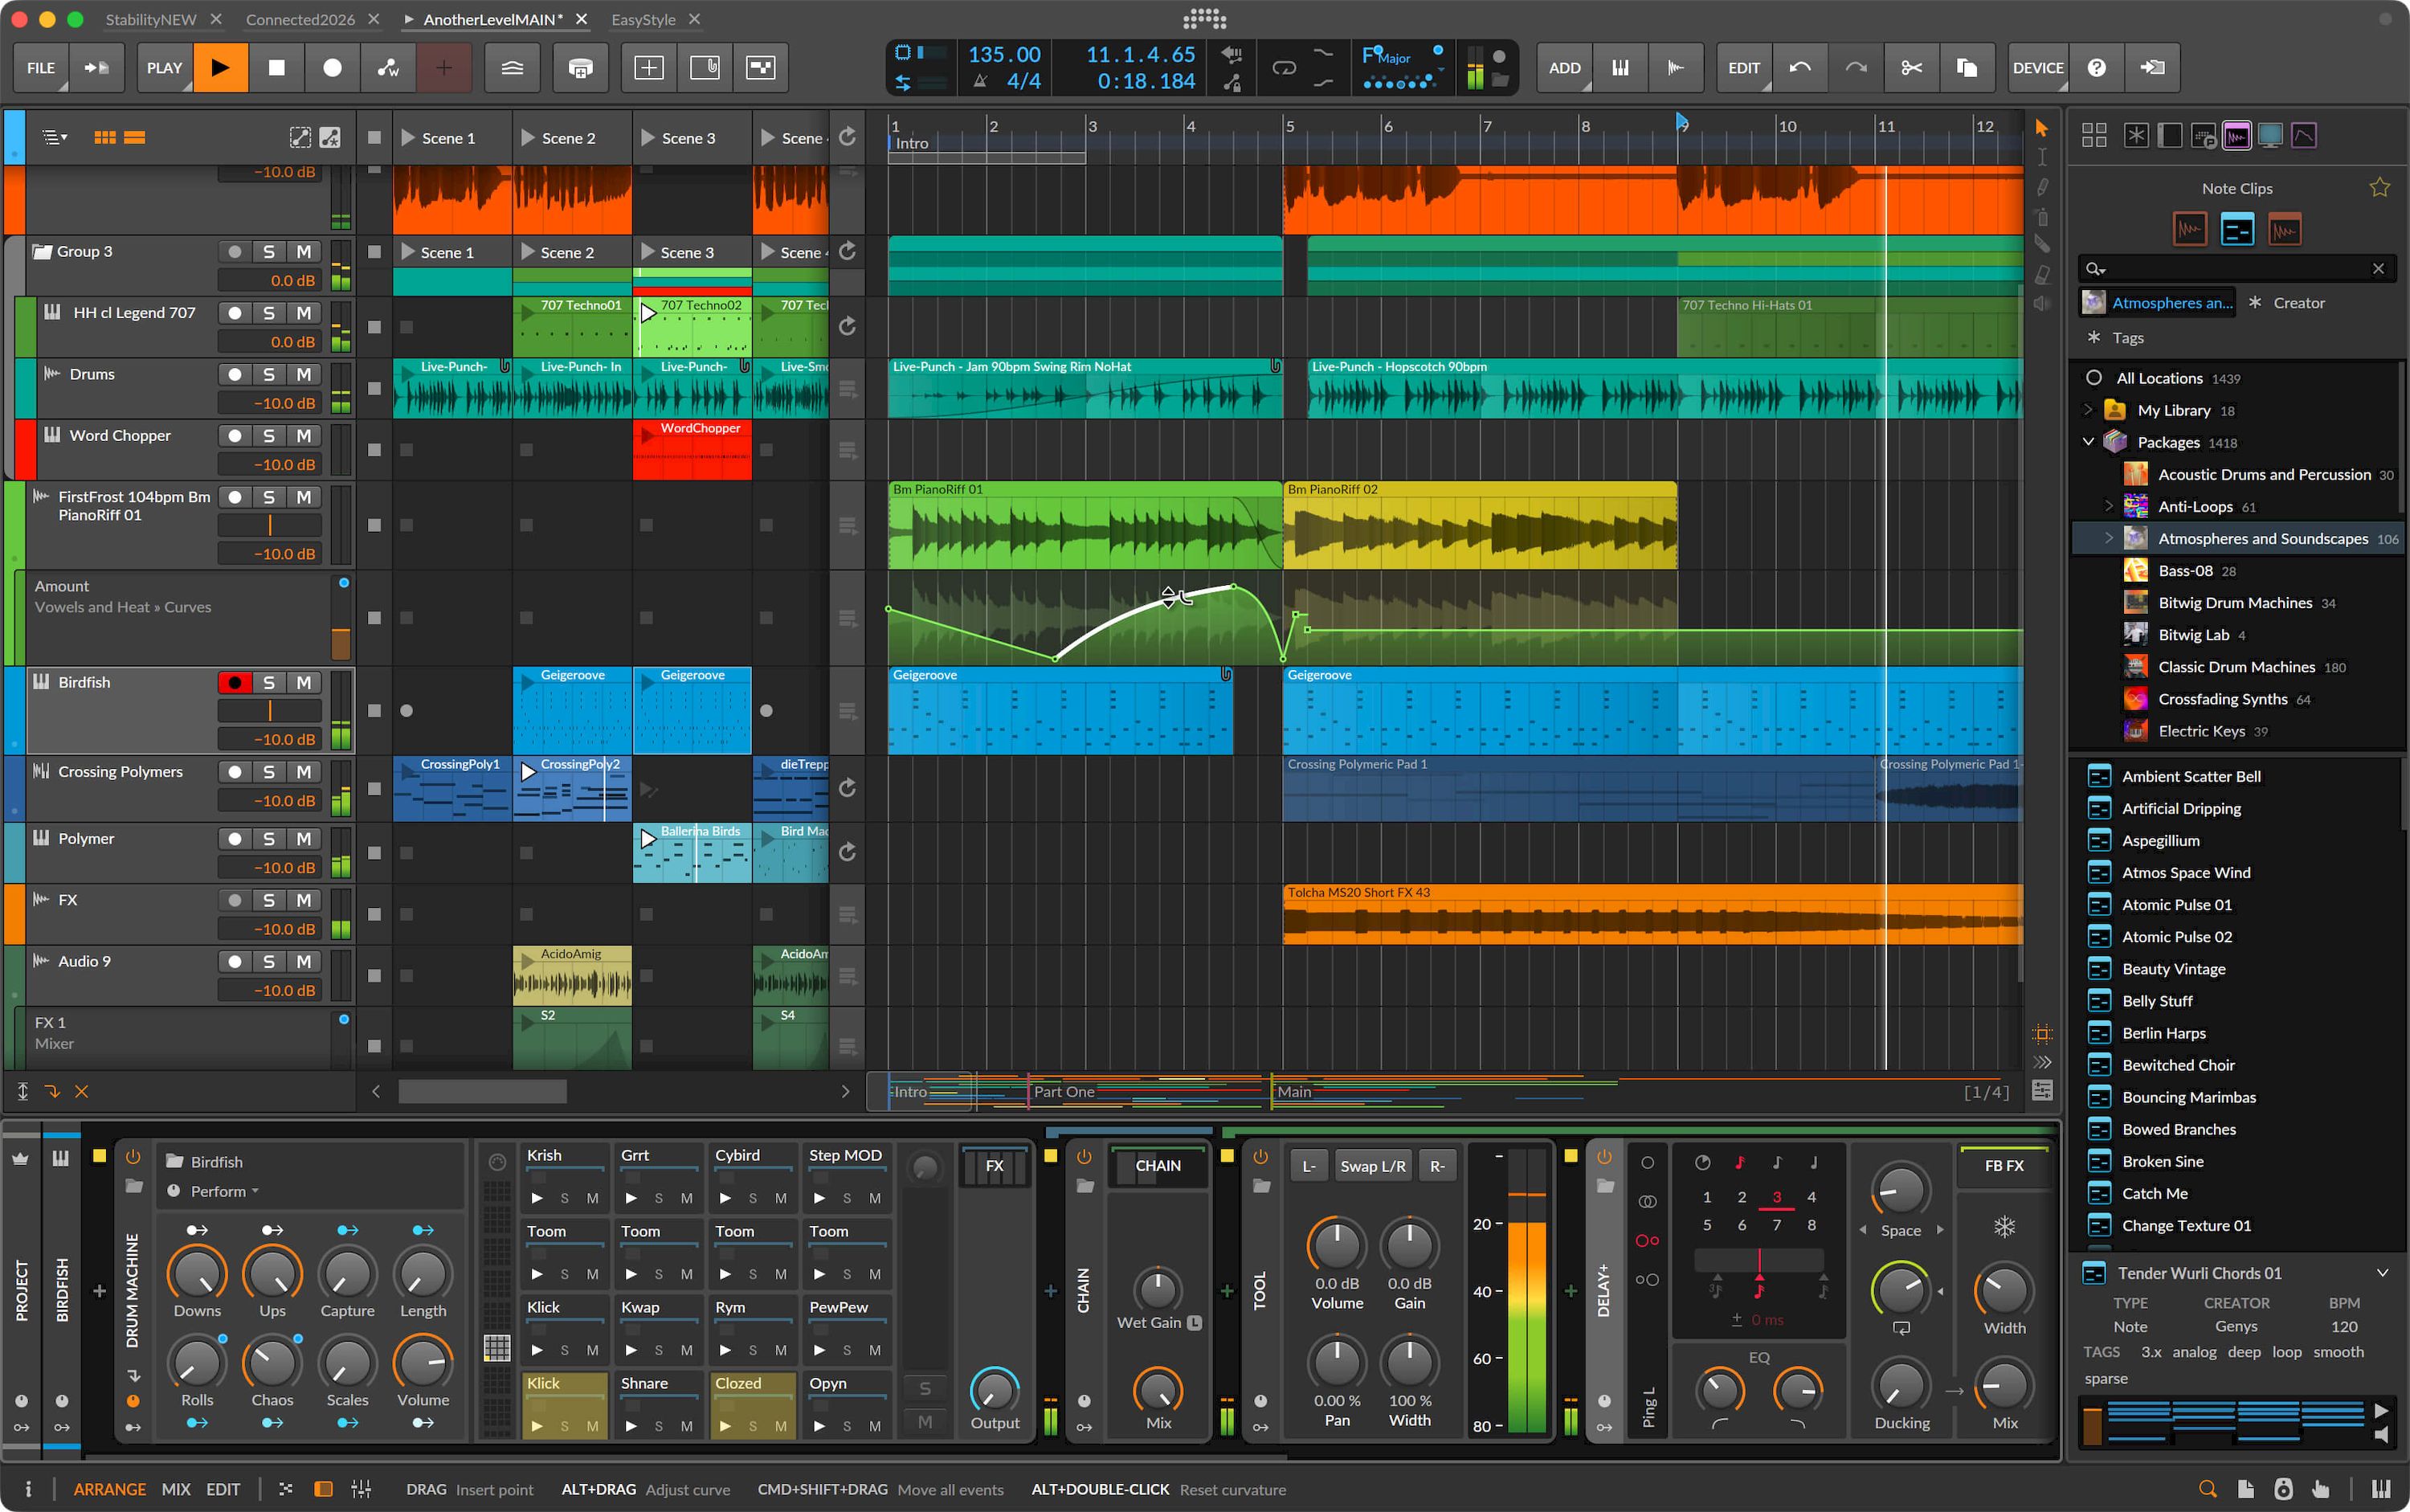Click the duplicate/copy icon next to scissors
The width and height of the screenshot is (2410, 1512).
[1966, 68]
